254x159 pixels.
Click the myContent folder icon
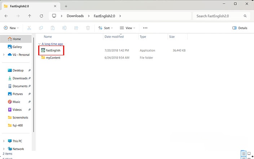43,57
